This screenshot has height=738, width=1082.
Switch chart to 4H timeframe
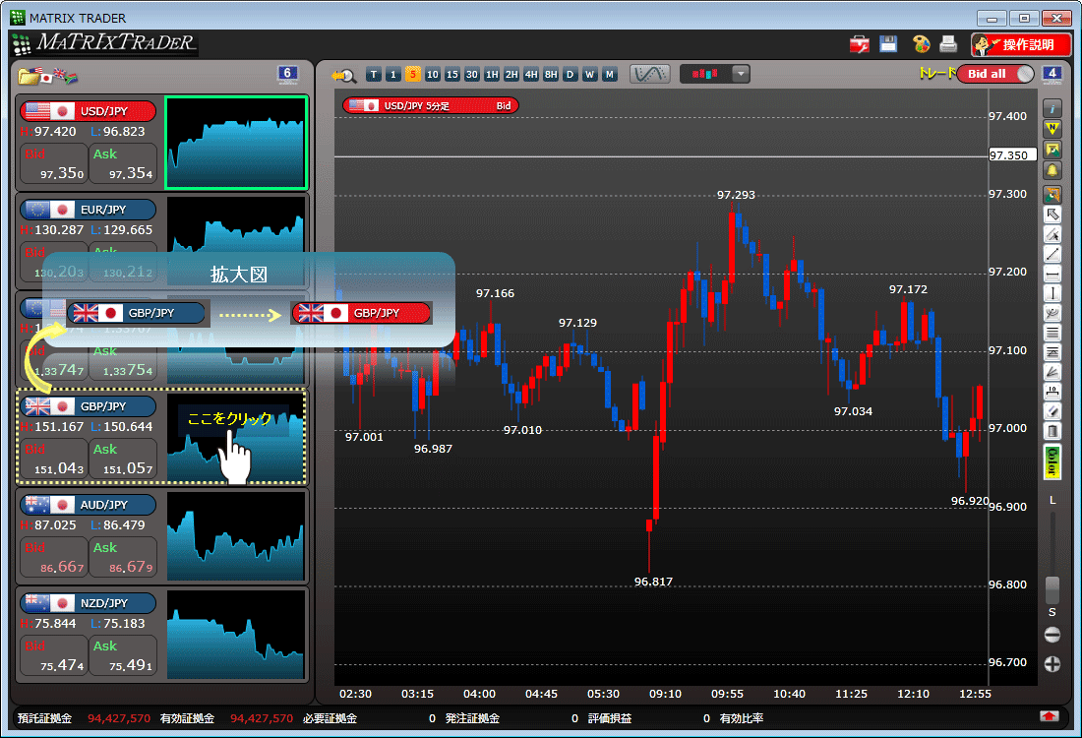click(x=531, y=75)
